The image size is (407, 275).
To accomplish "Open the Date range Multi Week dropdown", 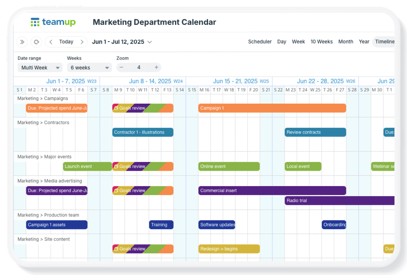I will pyautogui.click(x=40, y=67).
